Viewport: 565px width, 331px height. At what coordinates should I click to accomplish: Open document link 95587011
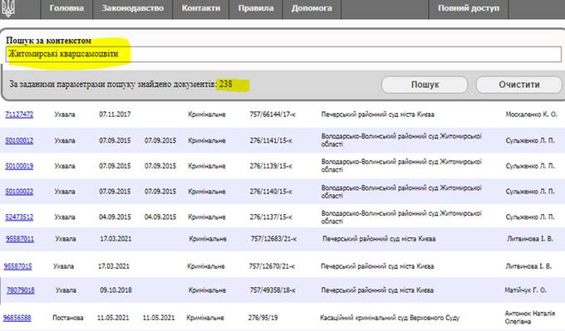[x=20, y=239]
